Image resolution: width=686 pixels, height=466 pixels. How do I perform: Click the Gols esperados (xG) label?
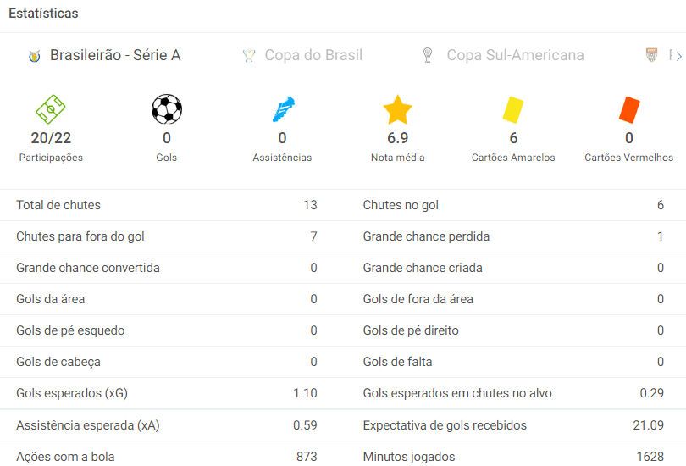pyautogui.click(x=72, y=393)
